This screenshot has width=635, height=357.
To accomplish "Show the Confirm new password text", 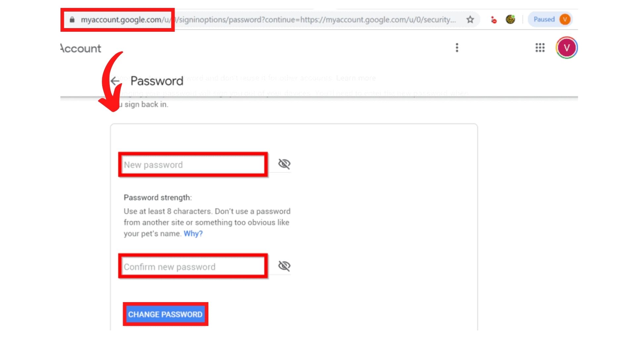I will (x=284, y=266).
